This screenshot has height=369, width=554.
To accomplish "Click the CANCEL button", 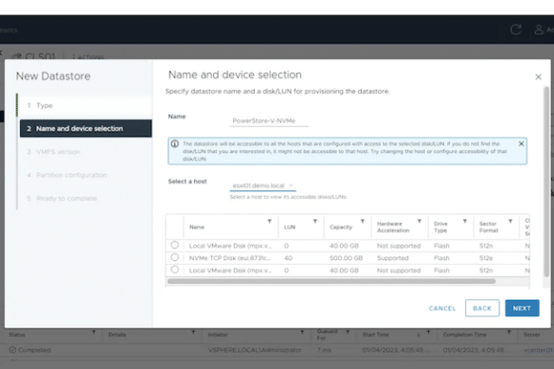I will pyautogui.click(x=442, y=308).
